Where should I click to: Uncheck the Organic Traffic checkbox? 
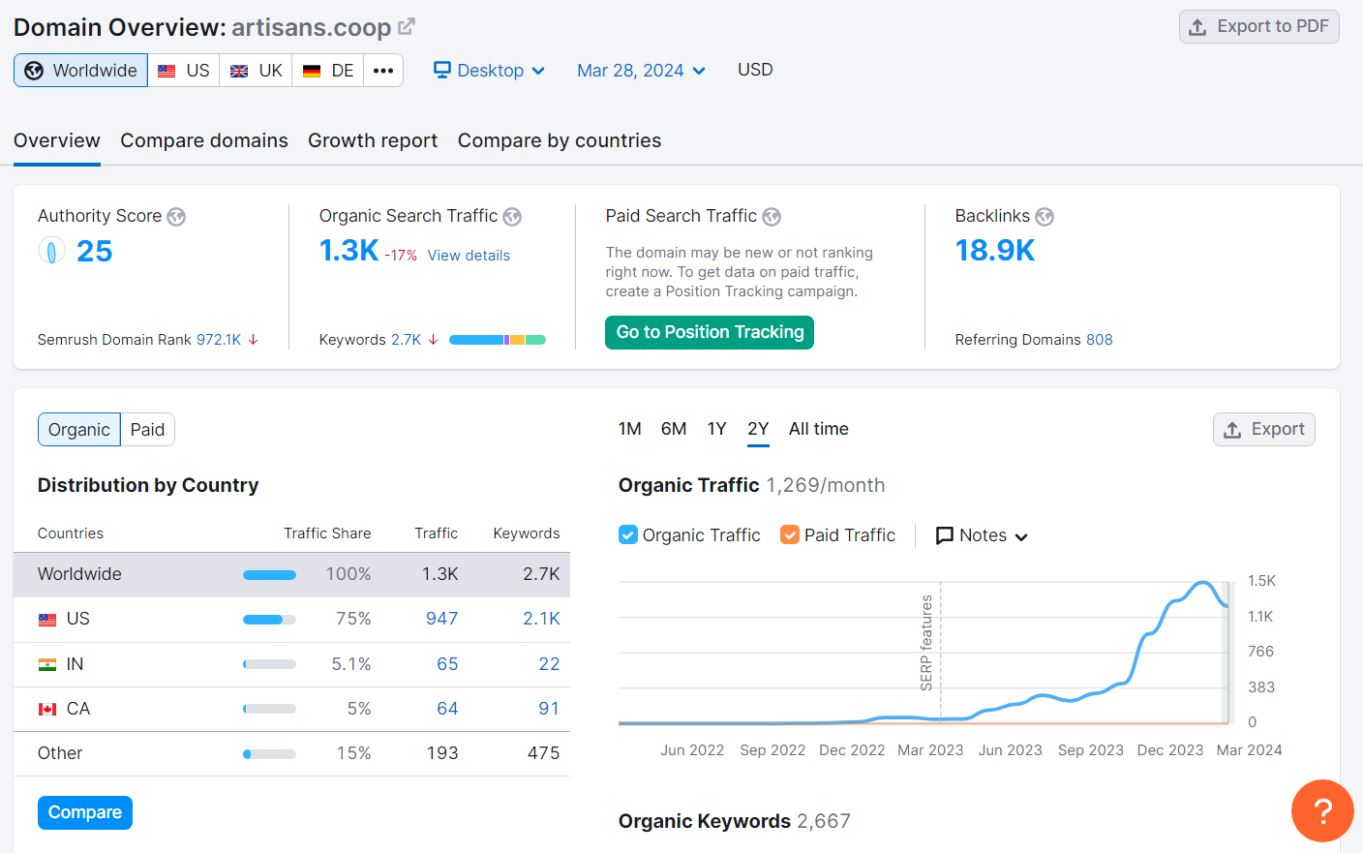pos(625,534)
